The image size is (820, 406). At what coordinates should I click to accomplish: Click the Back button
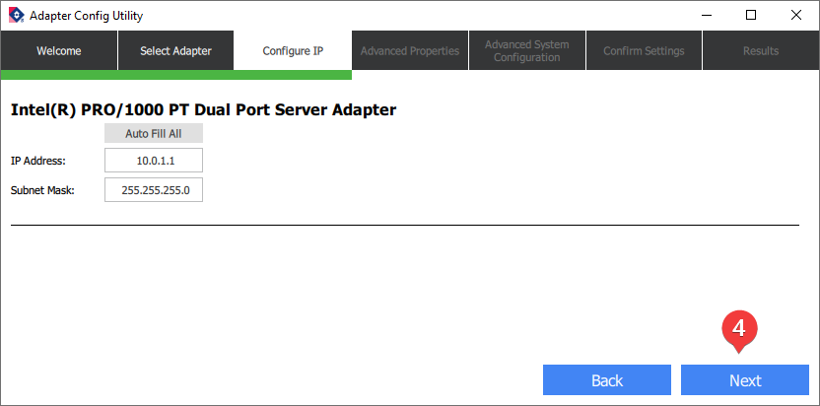point(607,379)
